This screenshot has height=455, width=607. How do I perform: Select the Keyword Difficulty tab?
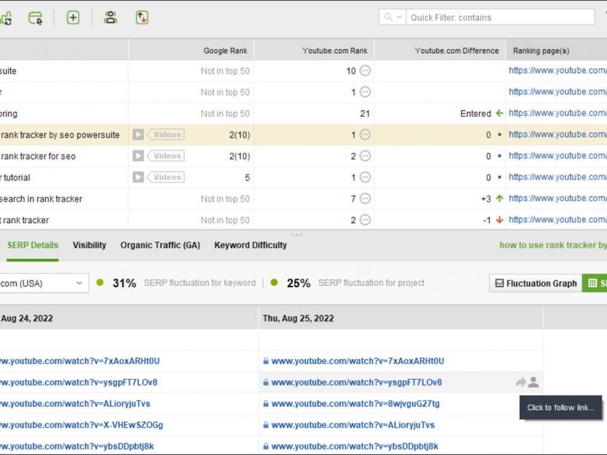(x=250, y=245)
